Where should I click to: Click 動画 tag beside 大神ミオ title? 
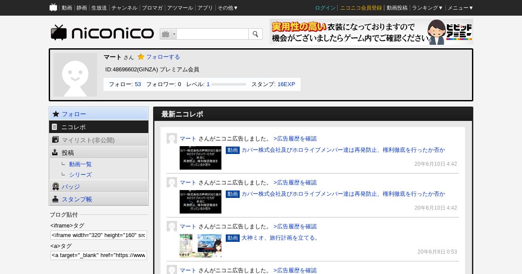(233, 238)
